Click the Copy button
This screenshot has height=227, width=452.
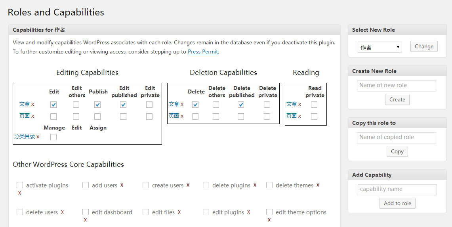click(397, 151)
